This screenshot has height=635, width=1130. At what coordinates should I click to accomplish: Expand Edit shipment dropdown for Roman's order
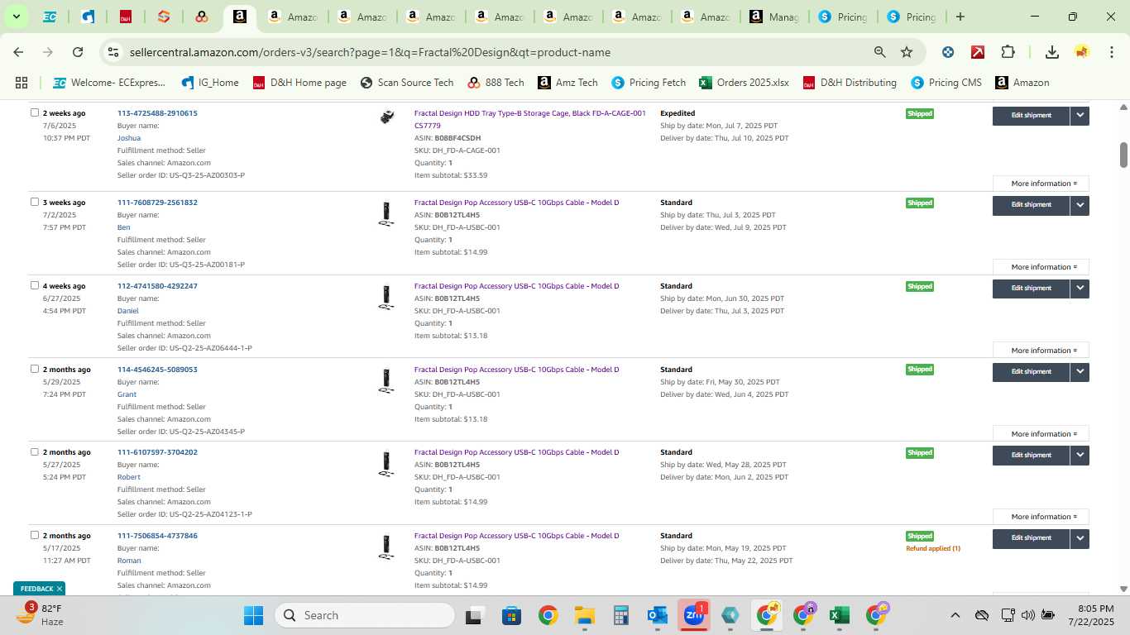pos(1080,538)
